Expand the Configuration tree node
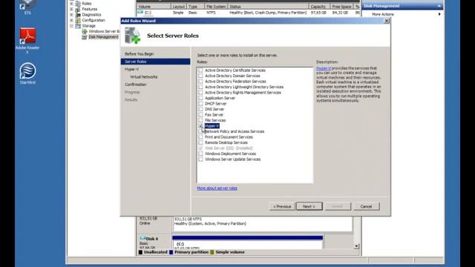This screenshot has width=475, height=267. point(71,20)
